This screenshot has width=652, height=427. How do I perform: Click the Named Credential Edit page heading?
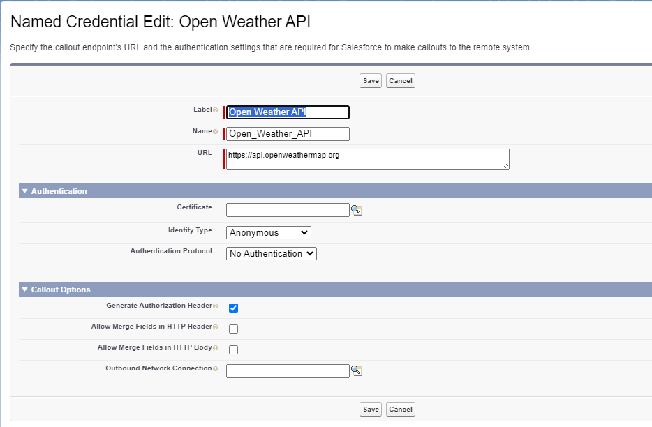point(161,22)
